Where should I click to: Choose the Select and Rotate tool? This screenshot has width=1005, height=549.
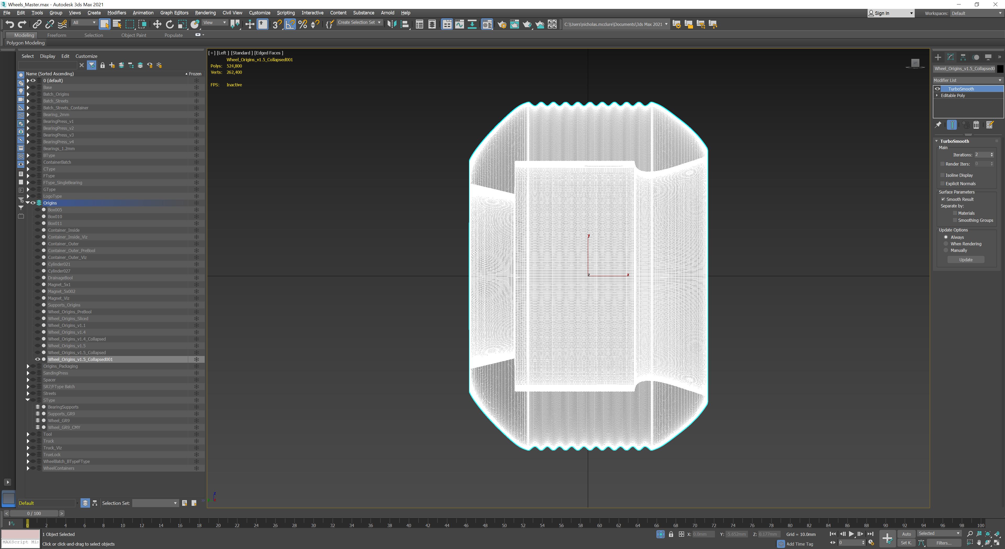[x=170, y=24]
